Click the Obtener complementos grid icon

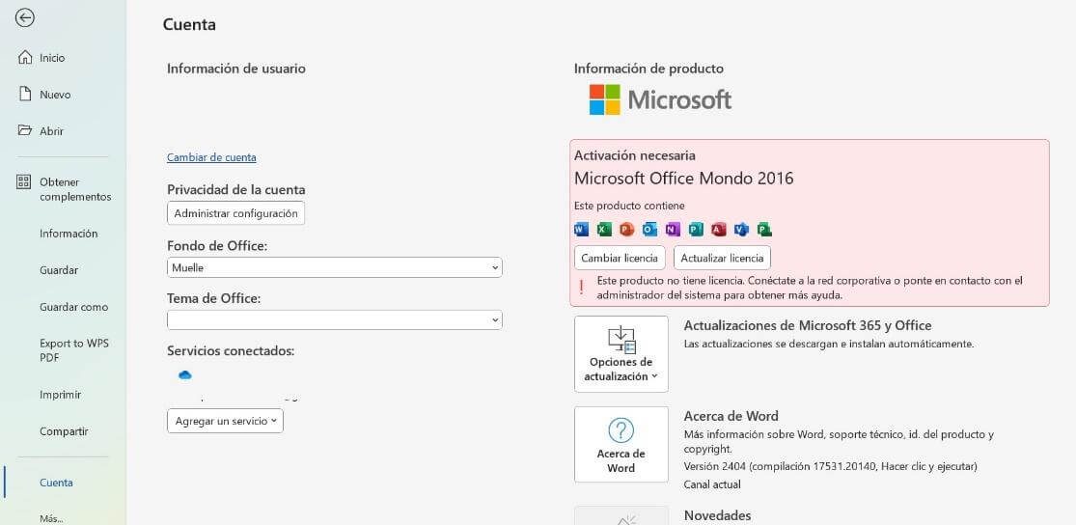[24, 181]
